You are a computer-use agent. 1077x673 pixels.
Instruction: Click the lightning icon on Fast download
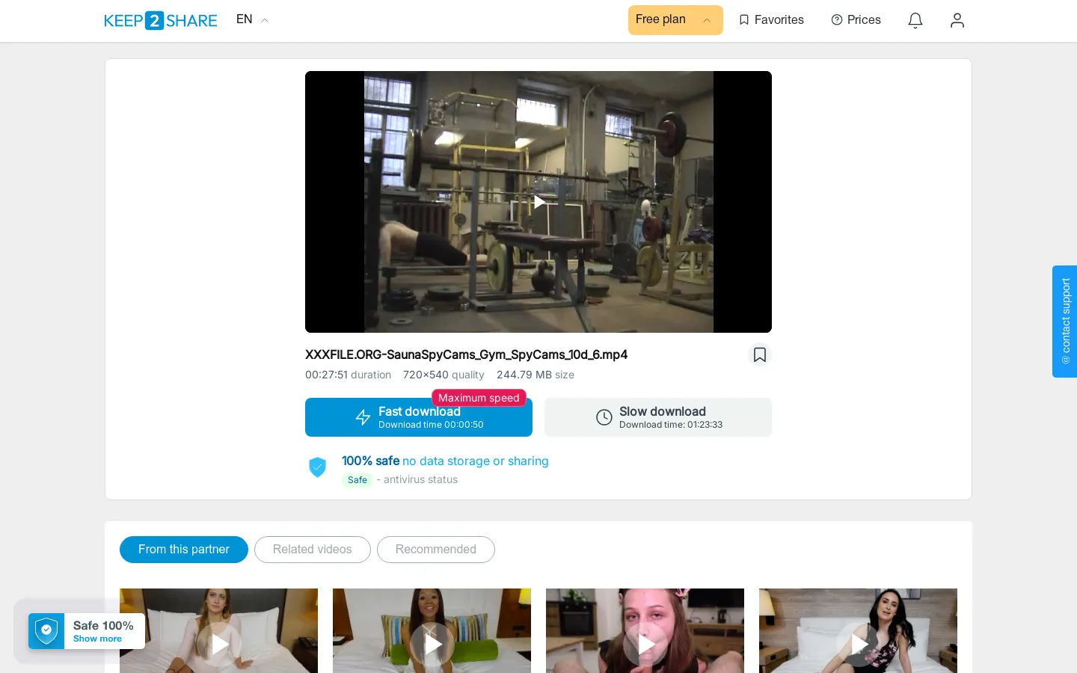point(363,417)
